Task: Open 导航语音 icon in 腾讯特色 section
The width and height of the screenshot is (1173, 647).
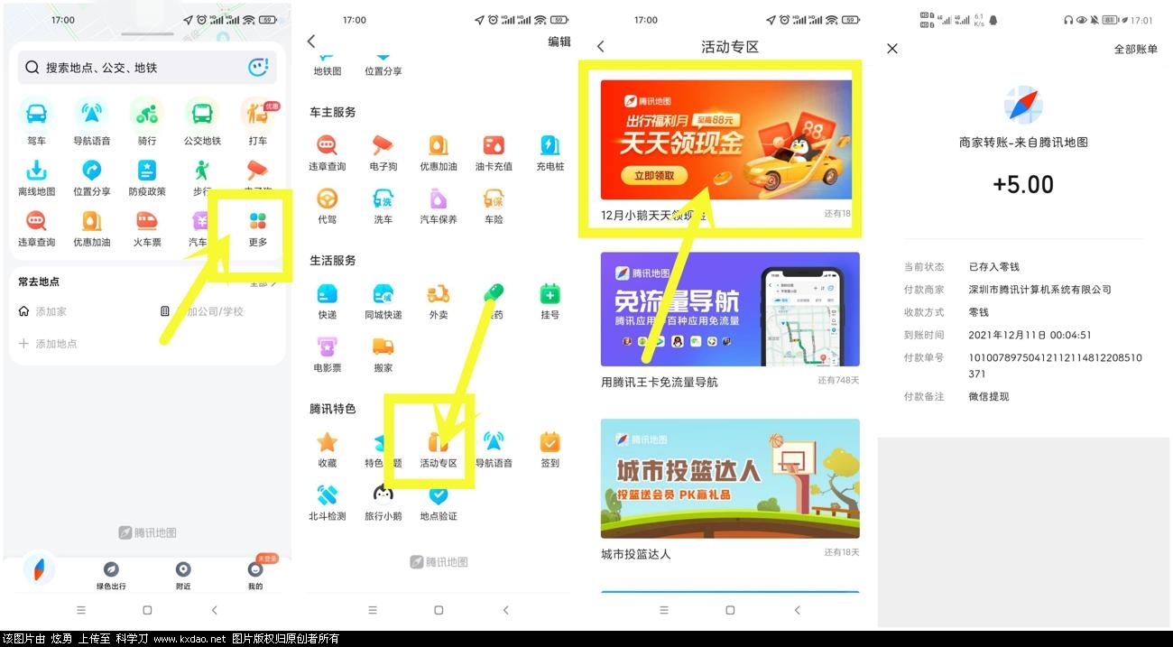Action: pos(494,442)
